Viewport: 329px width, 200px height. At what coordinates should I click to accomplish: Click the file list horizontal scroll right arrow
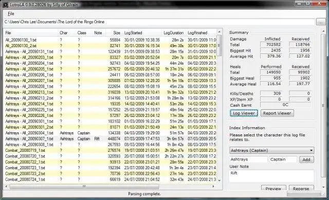tap(213, 186)
